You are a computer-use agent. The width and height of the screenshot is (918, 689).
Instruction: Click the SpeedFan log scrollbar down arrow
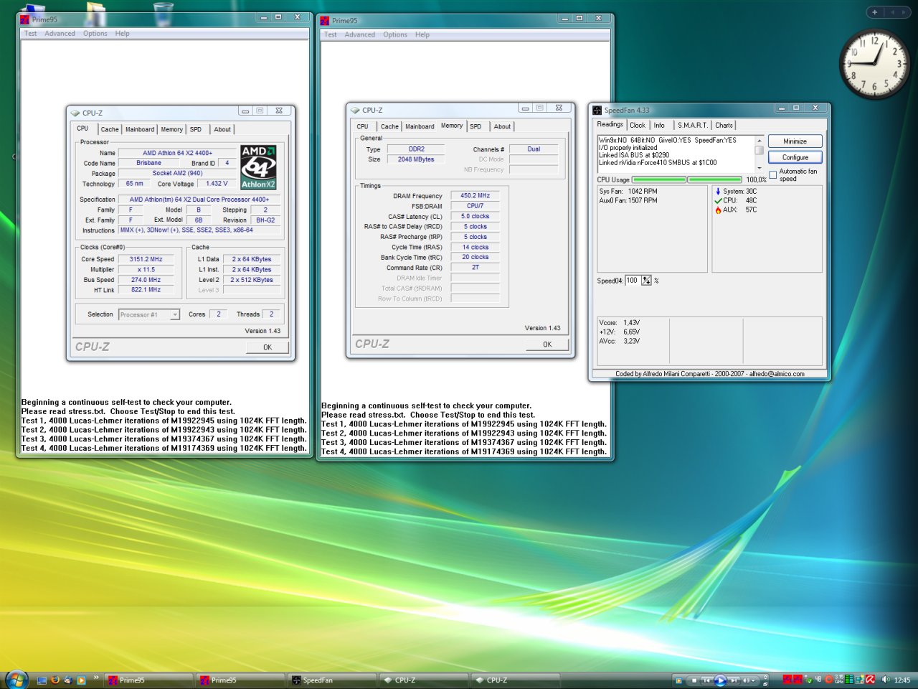point(759,168)
